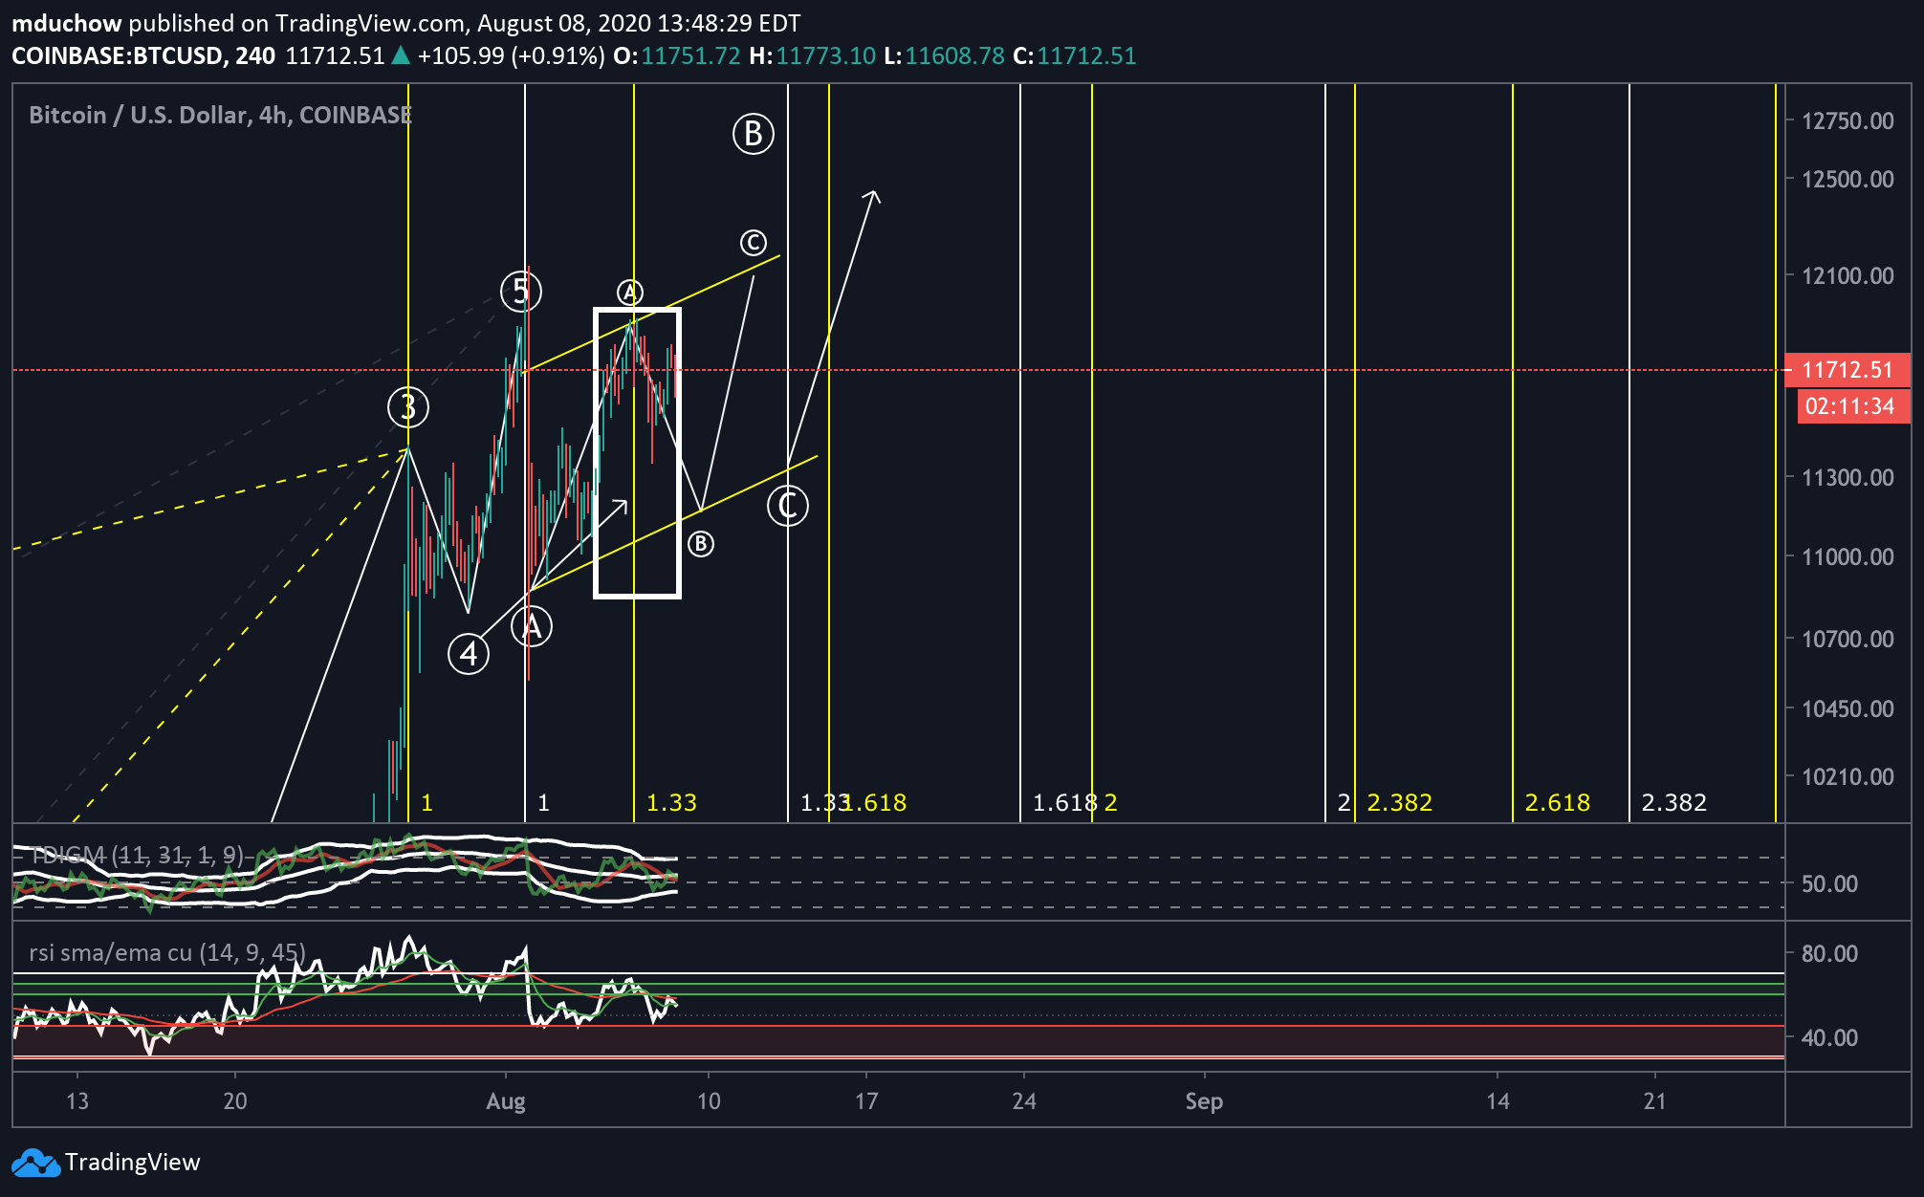This screenshot has width=1924, height=1197.
Task: Click the 12500.00 price axis label
Action: tap(1847, 179)
